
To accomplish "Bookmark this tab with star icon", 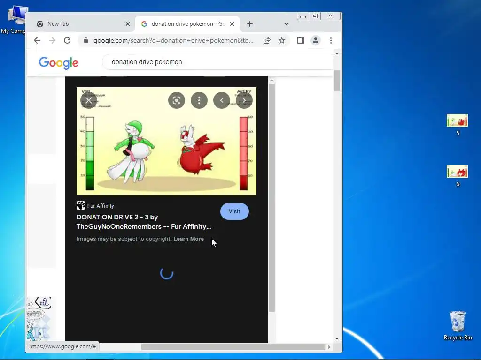I will pyautogui.click(x=282, y=40).
